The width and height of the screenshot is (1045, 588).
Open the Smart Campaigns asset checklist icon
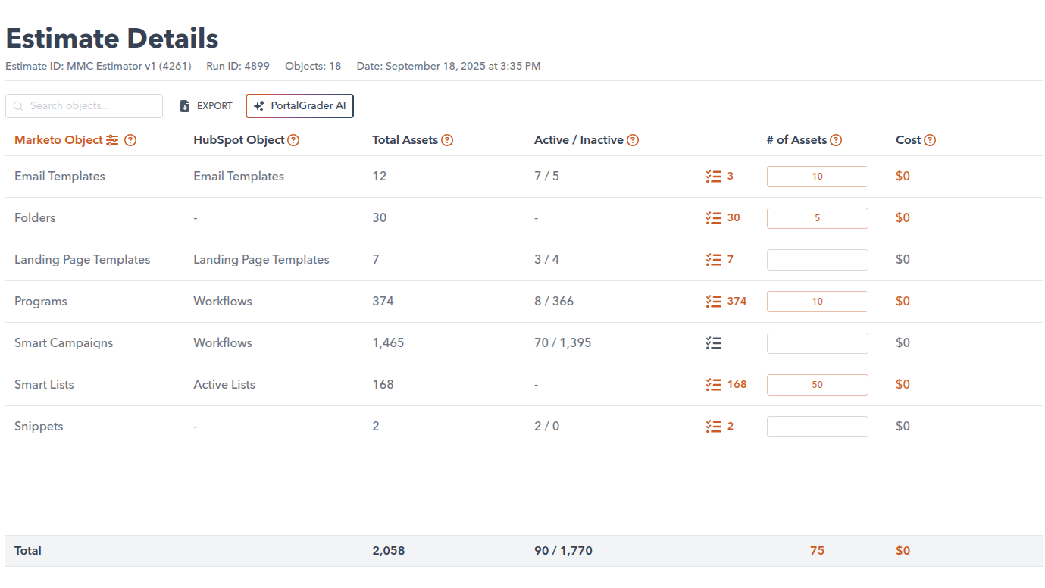pos(713,343)
